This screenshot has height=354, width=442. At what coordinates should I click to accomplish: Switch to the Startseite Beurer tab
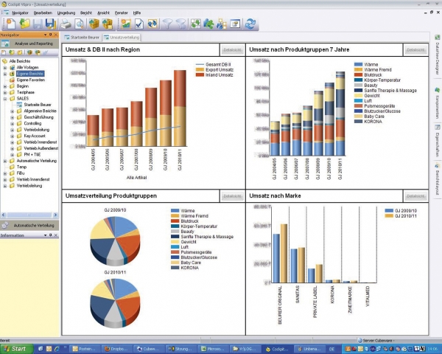(82, 37)
